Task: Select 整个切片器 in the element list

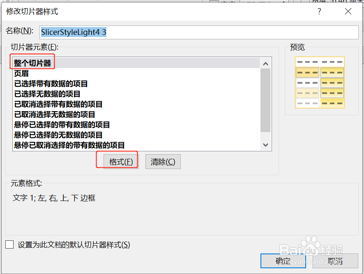Action: [136, 63]
